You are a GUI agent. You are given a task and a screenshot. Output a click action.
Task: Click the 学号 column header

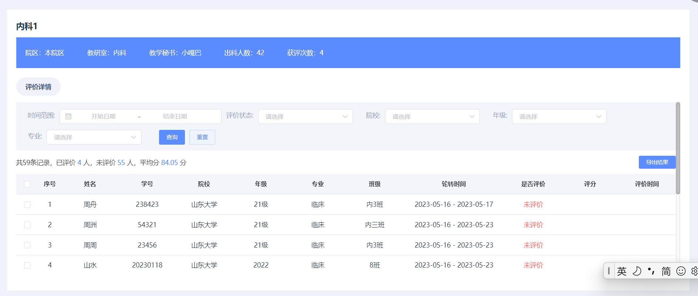[x=147, y=184]
